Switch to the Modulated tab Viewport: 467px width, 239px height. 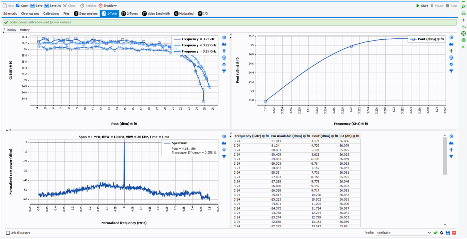tap(184, 14)
